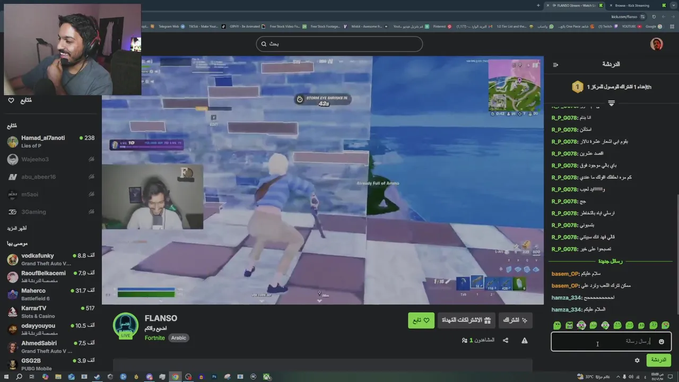This screenshot has height=382, width=679.
Task: Jump to new messages divider
Action: click(610, 262)
